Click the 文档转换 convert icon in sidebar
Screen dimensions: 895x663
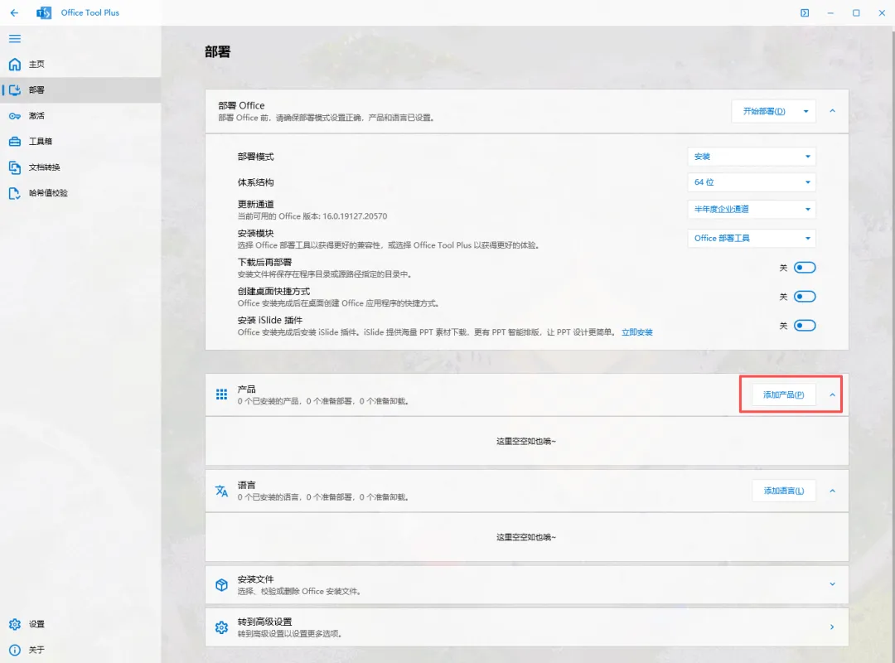pyautogui.click(x=15, y=167)
